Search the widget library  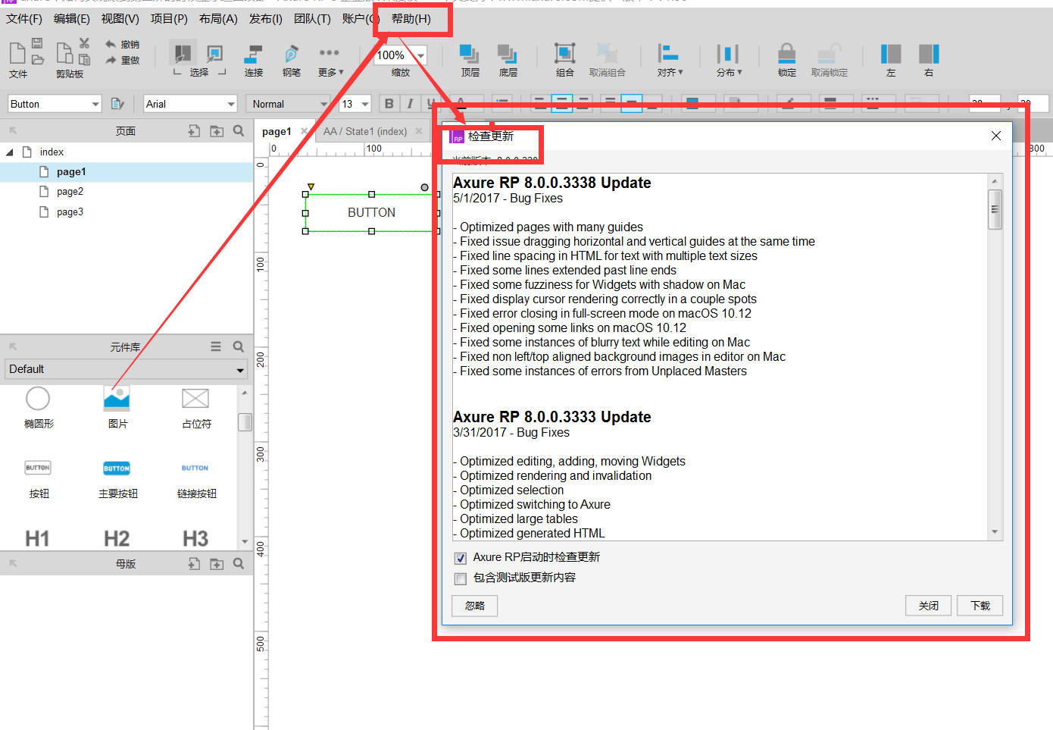[239, 346]
